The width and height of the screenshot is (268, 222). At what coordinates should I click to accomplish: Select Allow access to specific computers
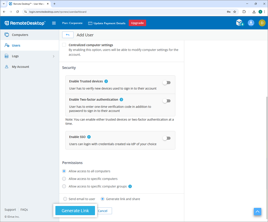pos(64,179)
